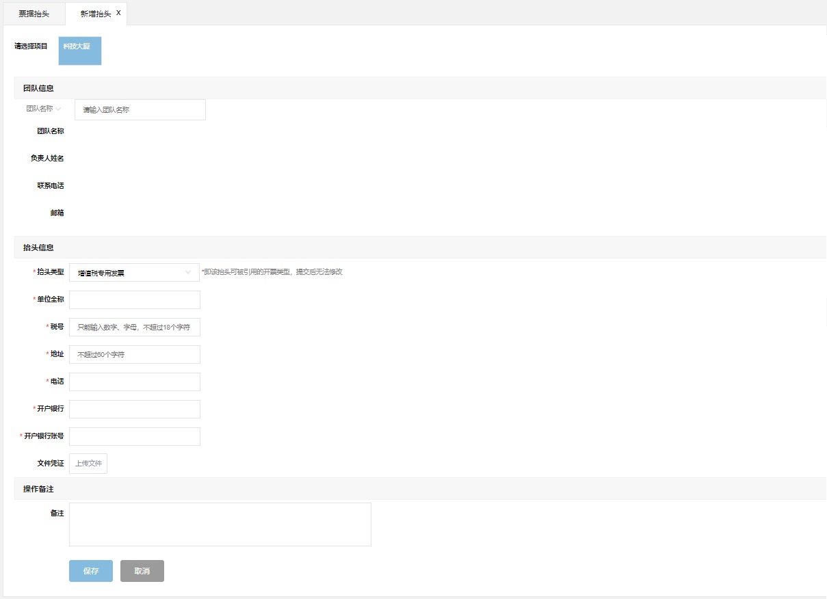Image resolution: width=827 pixels, height=599 pixels.
Task: Click the 抬头信息 section header
Action: (38, 248)
